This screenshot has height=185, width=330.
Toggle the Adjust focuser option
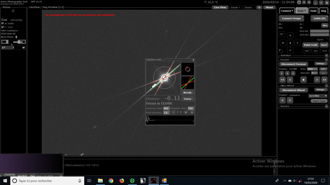tap(319, 101)
